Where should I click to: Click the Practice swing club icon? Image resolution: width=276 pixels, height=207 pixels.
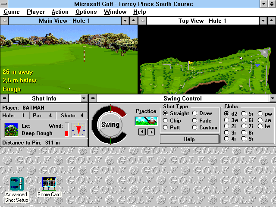(146, 121)
